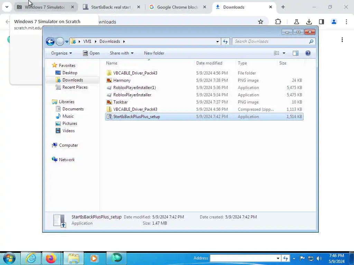This screenshot has width=354, height=265.
Task: Open recent locations dropdown beside nav arrows
Action: [67, 42]
